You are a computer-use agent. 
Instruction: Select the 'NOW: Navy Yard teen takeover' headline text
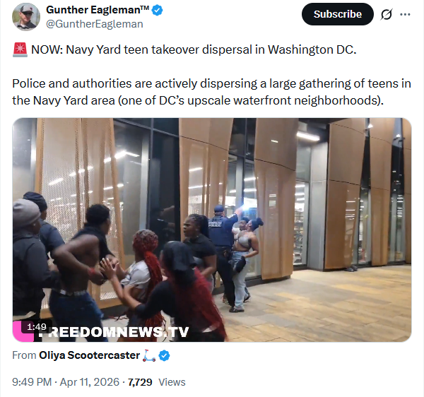[x=194, y=49]
